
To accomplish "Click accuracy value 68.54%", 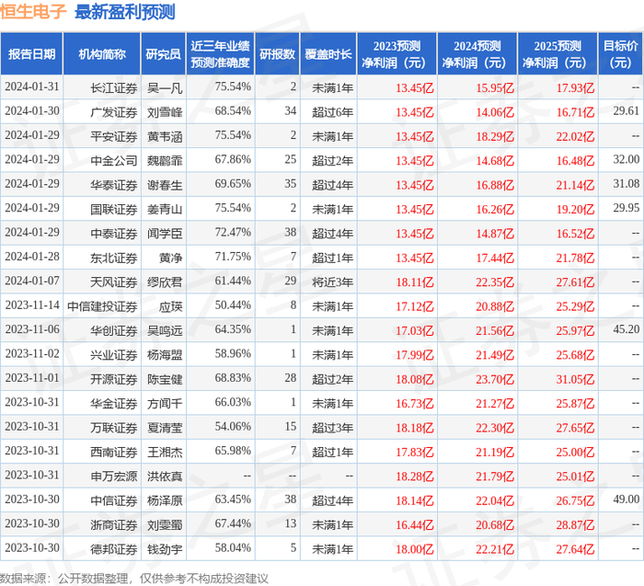I will click(x=233, y=111).
